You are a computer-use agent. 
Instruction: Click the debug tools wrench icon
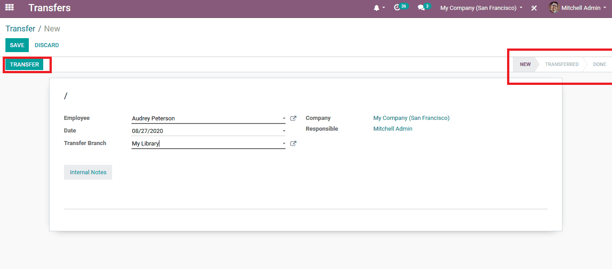pyautogui.click(x=534, y=8)
